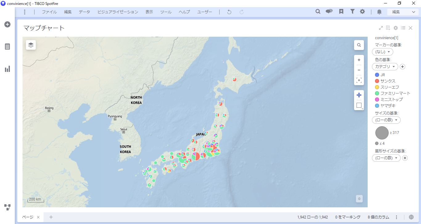421x224 pixels.
Task: Click the Redo arrow icon
Action: [x=242, y=12]
